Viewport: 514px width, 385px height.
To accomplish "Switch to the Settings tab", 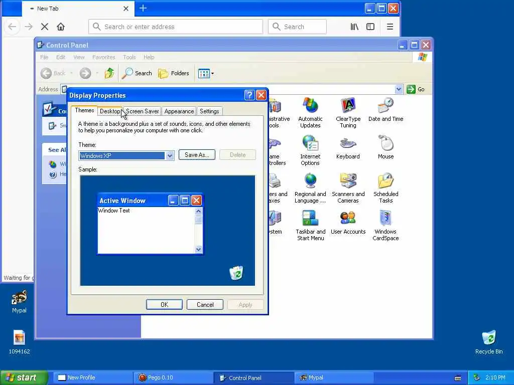I will (209, 111).
